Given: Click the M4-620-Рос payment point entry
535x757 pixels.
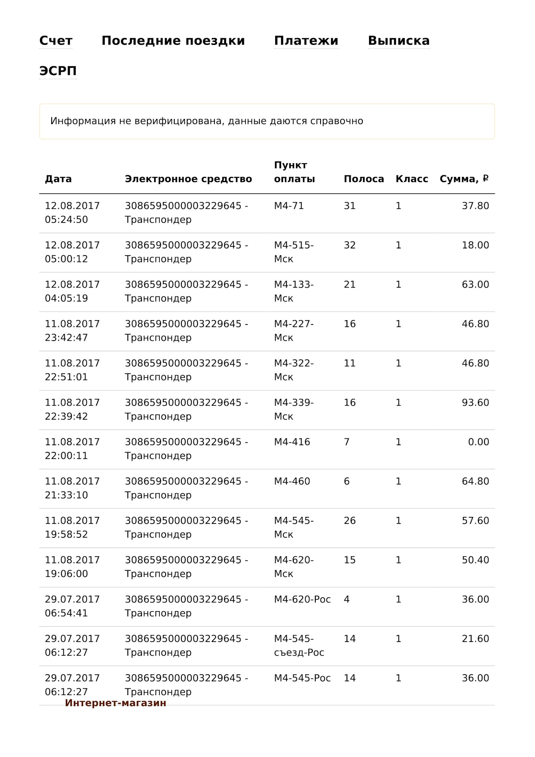Looking at the screenshot, I should pyautogui.click(x=302, y=599).
